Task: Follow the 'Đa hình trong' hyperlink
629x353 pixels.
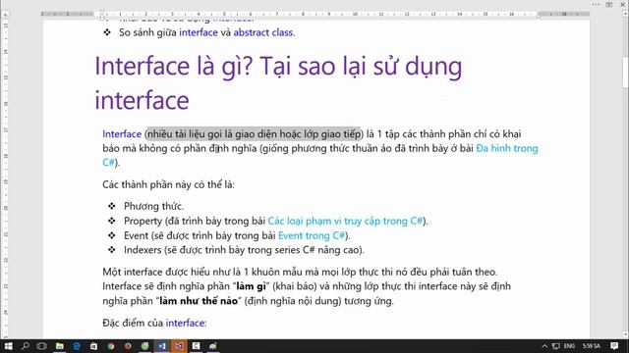Action: (507, 148)
